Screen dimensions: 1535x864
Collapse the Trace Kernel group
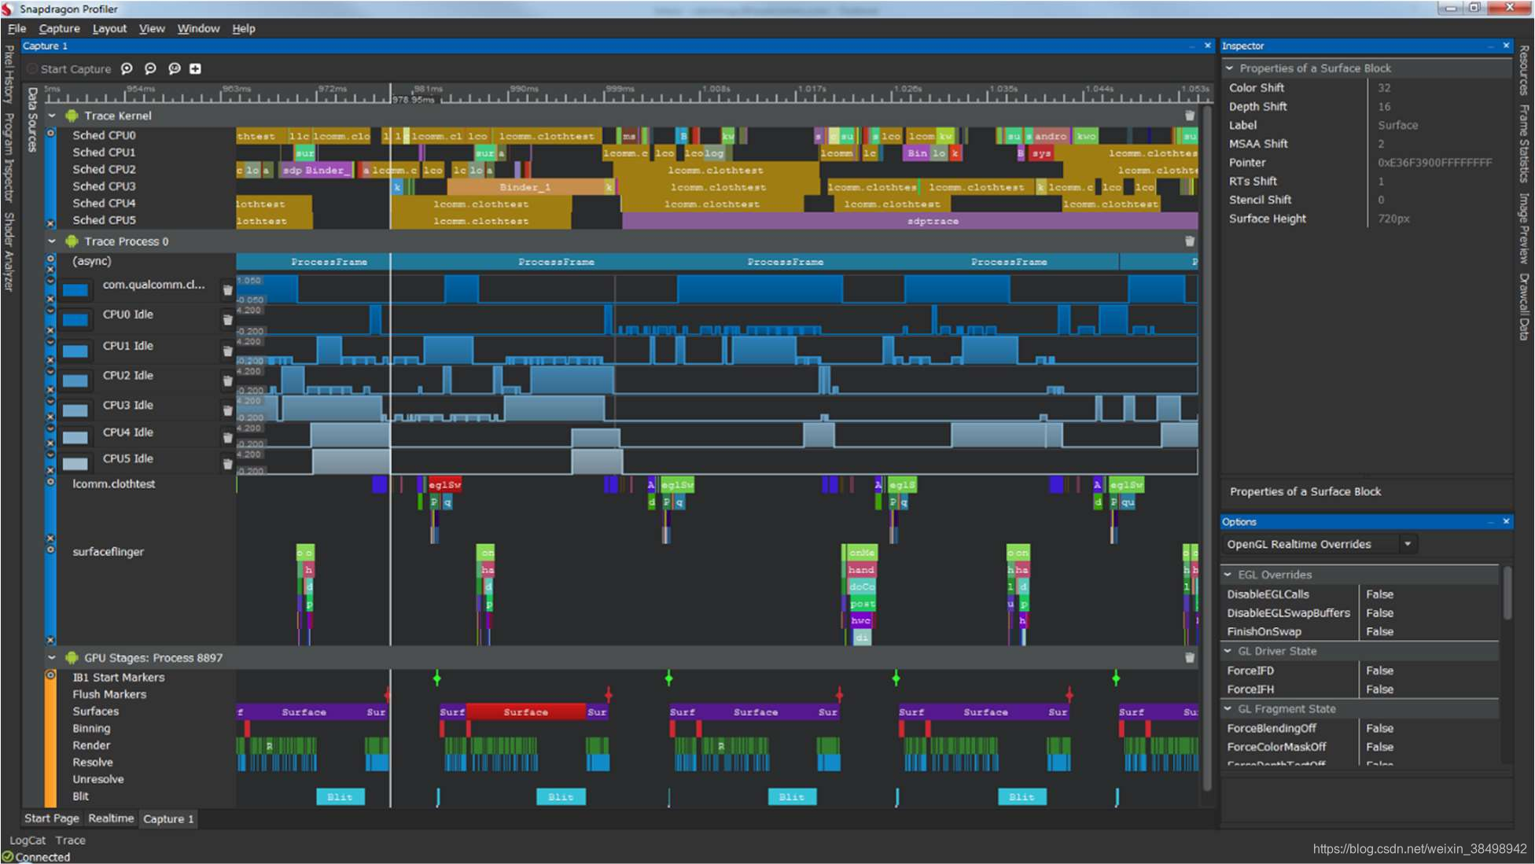pyautogui.click(x=53, y=116)
